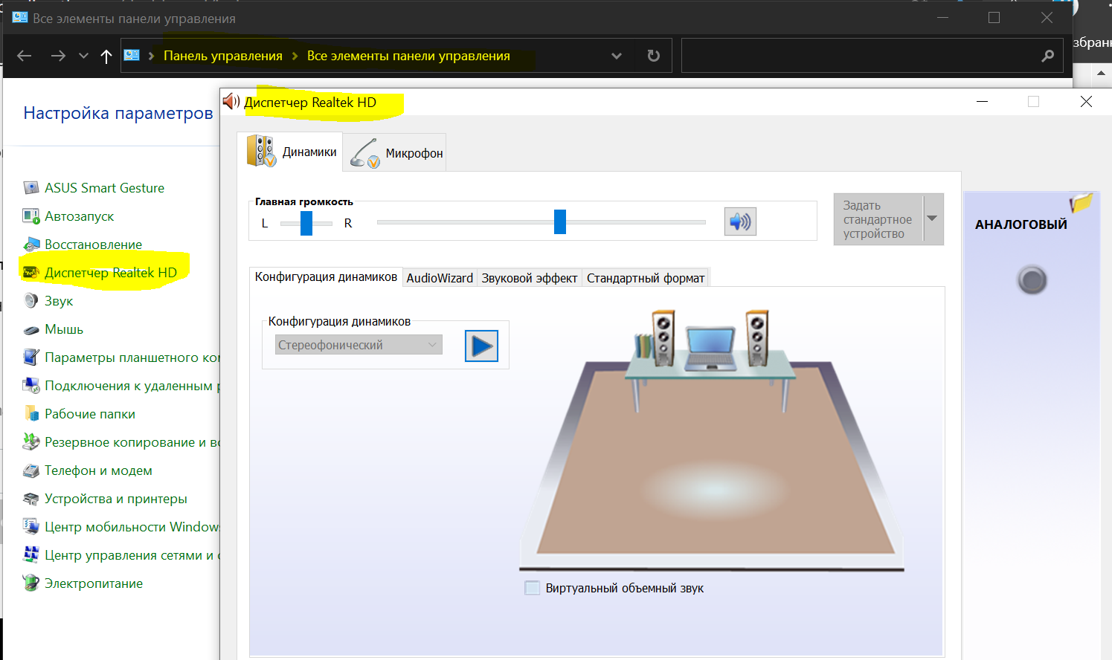The height and width of the screenshot is (660, 1112).
Task: Click the Центр управления сетями icon
Action: coord(30,555)
